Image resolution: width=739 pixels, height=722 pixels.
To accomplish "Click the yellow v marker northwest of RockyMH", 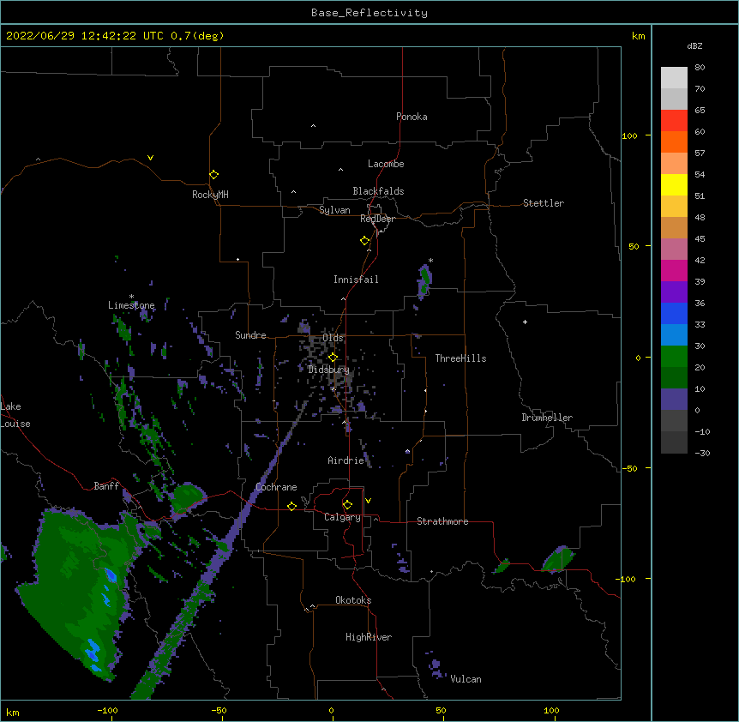I will 150,158.
